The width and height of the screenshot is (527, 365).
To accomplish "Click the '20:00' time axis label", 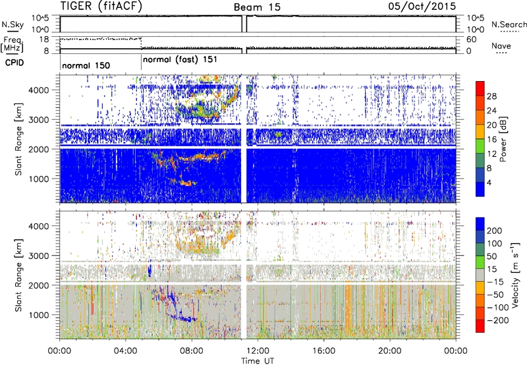I will 390,351.
